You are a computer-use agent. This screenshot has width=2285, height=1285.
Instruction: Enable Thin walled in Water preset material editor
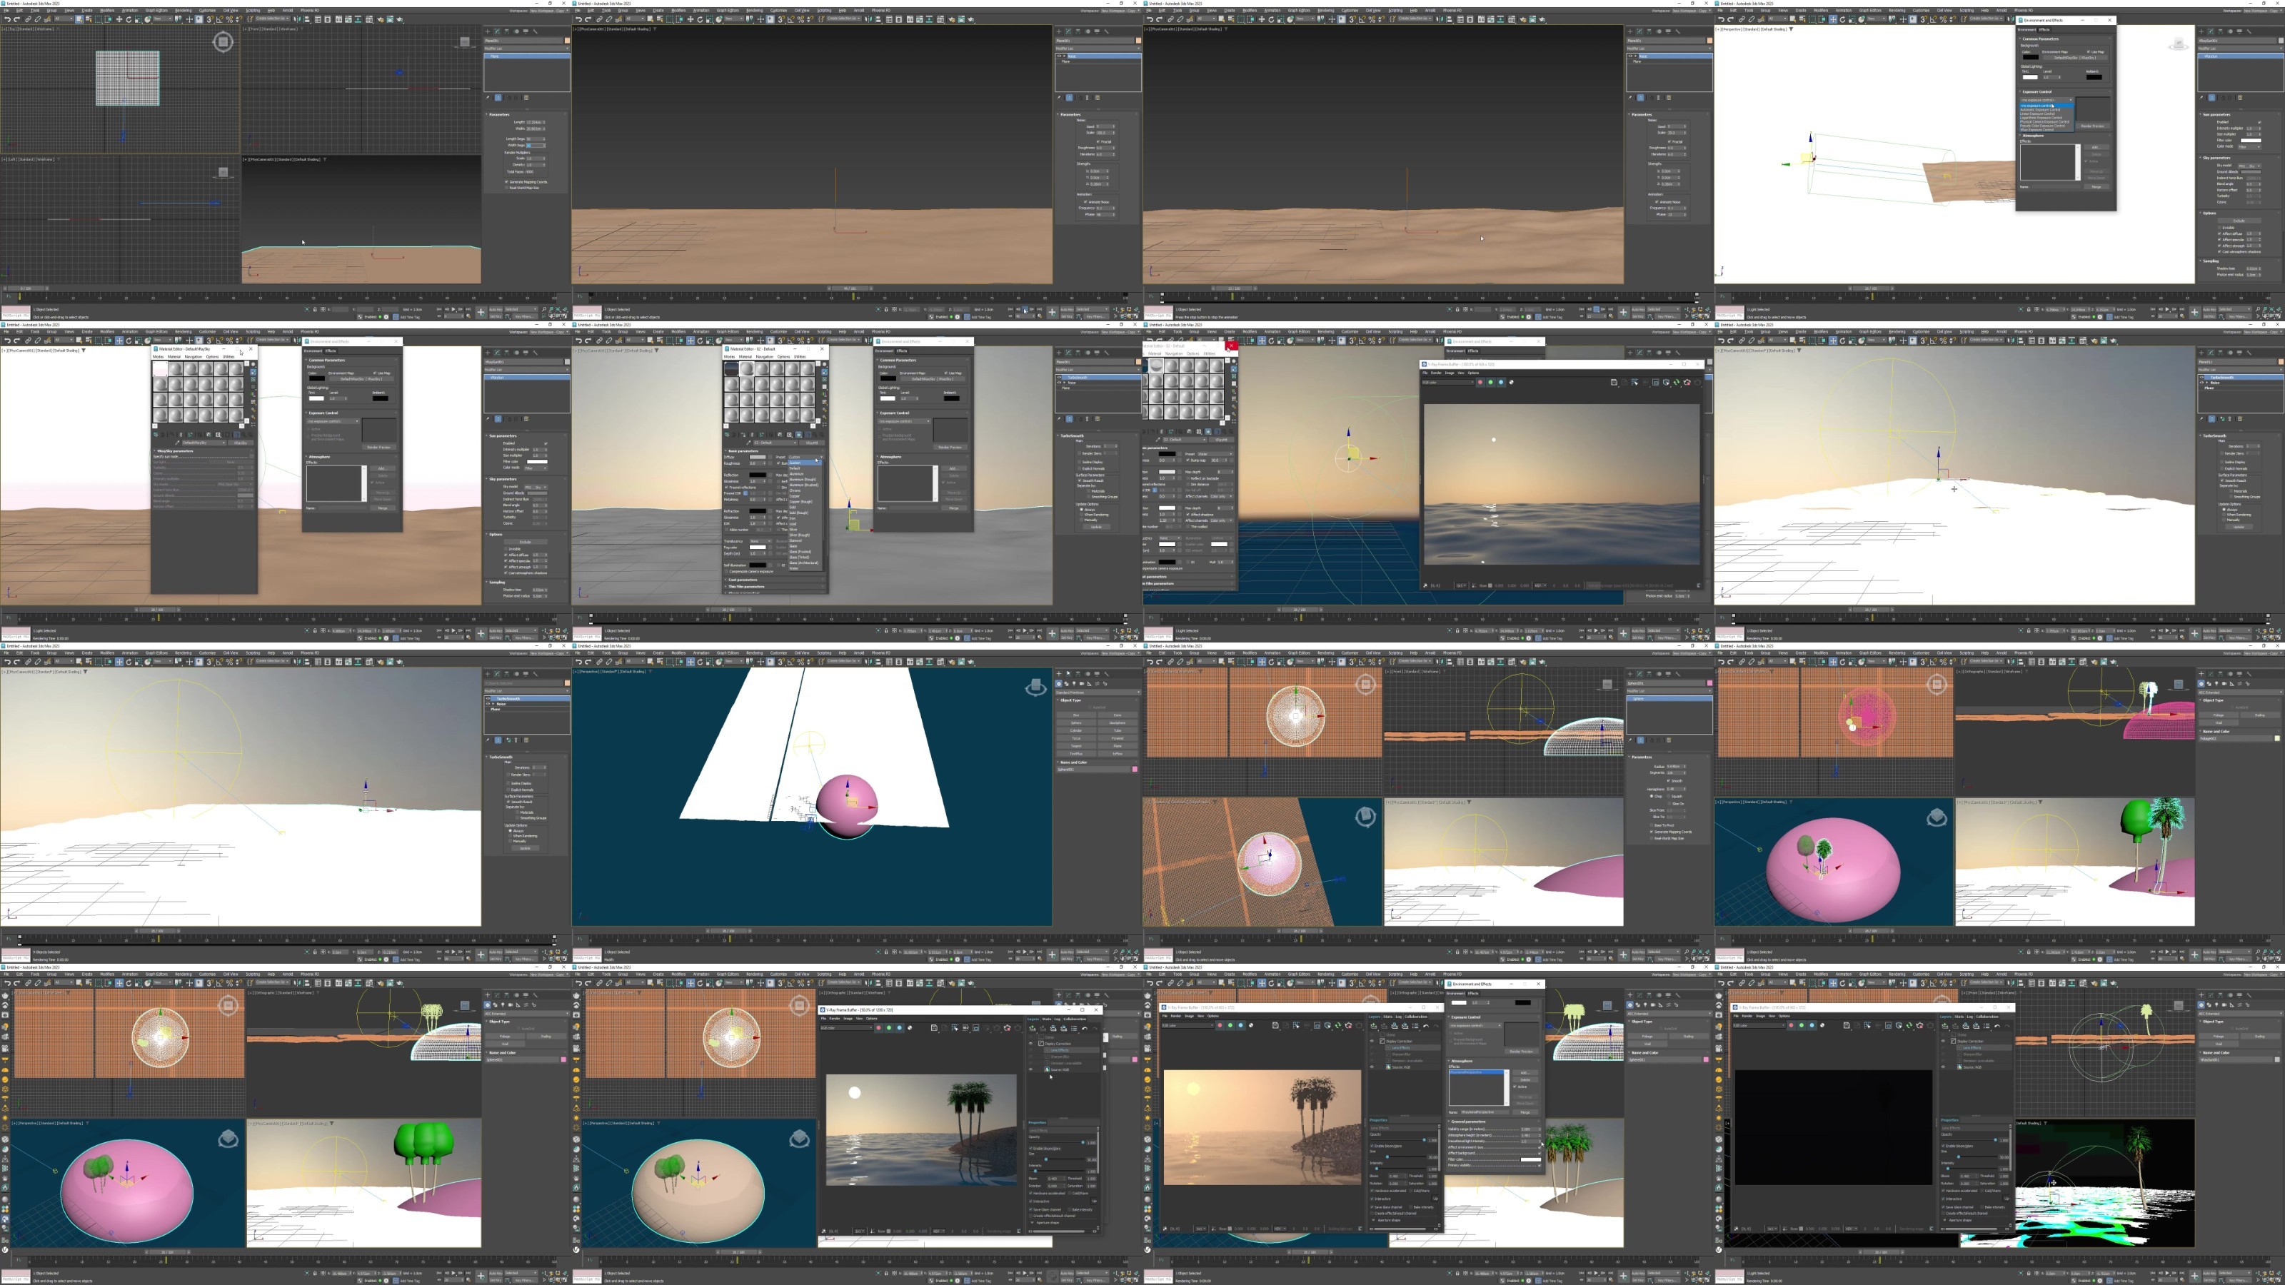(1189, 527)
